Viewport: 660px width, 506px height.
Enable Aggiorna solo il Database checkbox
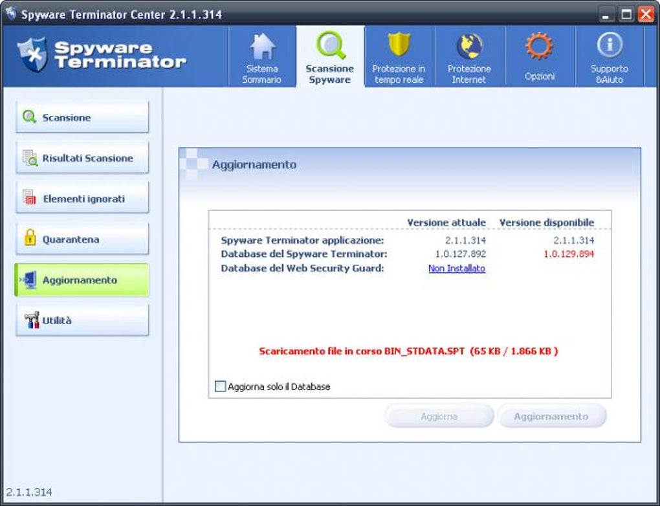220,386
